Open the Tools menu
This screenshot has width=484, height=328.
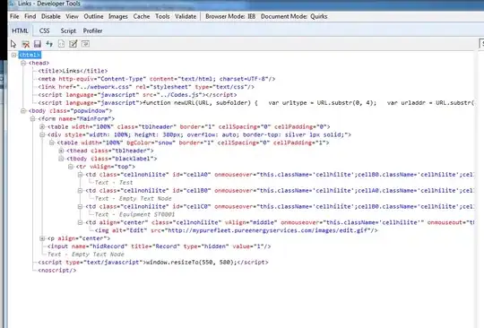coord(162,17)
